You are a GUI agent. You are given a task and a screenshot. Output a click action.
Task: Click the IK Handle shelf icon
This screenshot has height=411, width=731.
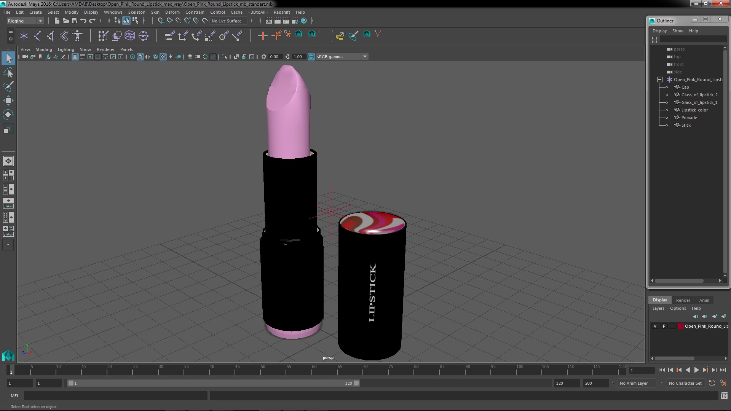click(x=51, y=36)
